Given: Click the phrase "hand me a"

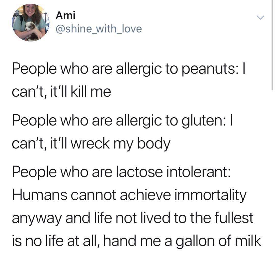Looking at the screenshot, I should [x=137, y=241].
